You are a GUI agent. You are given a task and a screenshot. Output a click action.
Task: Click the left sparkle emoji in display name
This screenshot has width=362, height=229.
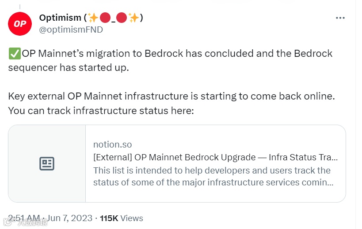pyautogui.click(x=93, y=18)
